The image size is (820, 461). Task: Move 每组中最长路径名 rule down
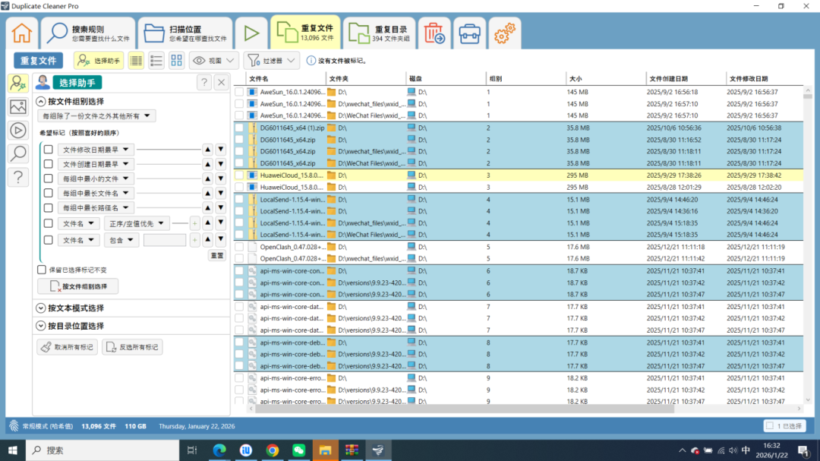point(221,208)
